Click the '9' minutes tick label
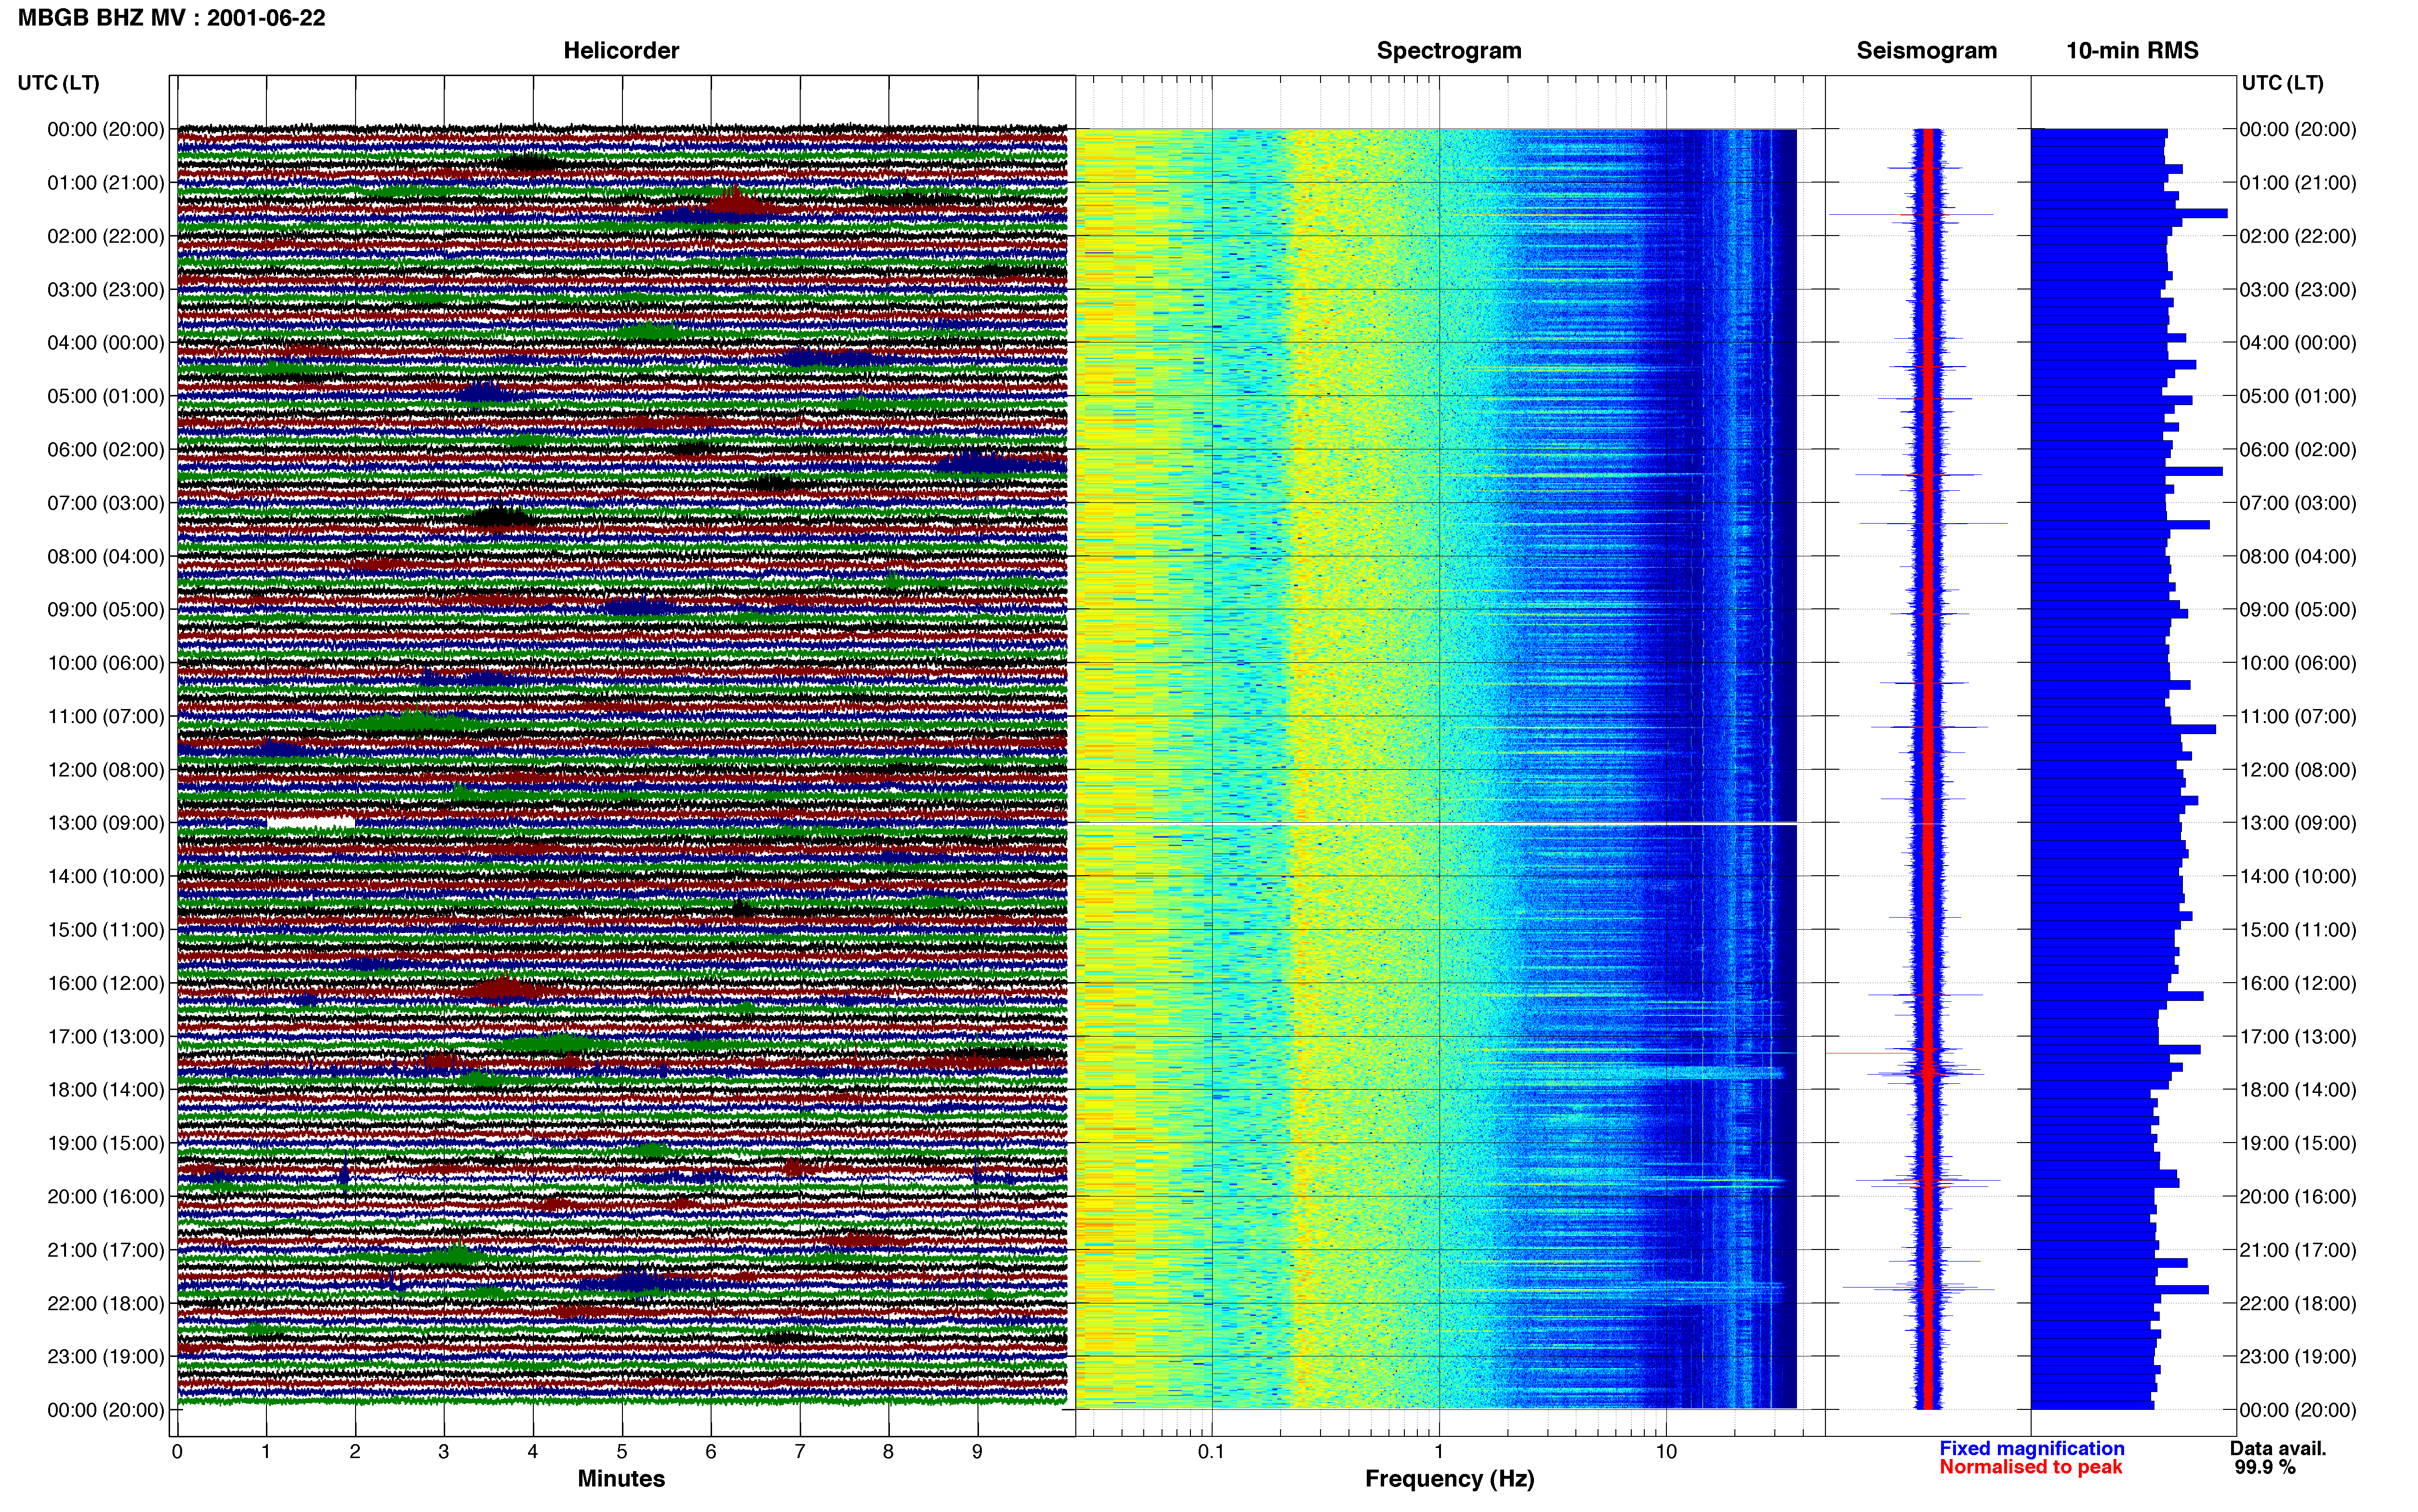The image size is (2418, 1512). click(977, 1451)
